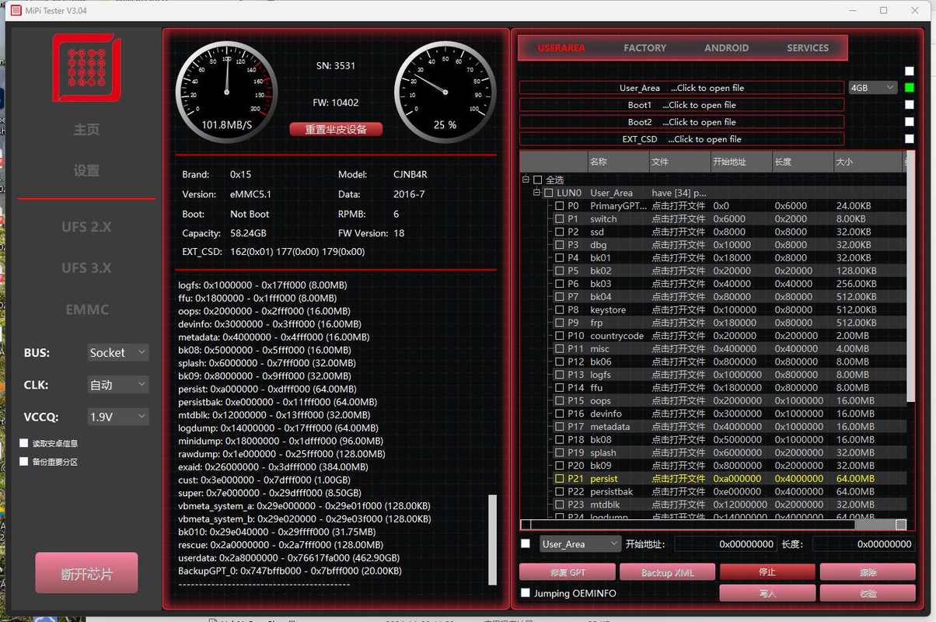Viewport: 936px width, 622px height.
Task: Toggle checkbox left of bottom User_Area dropdown
Action: pyautogui.click(x=526, y=543)
